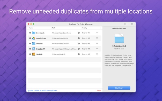Click Priority #5 value
Viewport: 162px width, 101px height.
tap(86, 54)
